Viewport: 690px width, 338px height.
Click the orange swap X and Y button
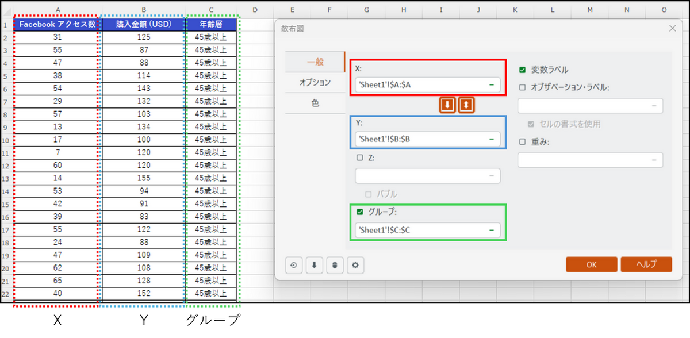coord(466,105)
